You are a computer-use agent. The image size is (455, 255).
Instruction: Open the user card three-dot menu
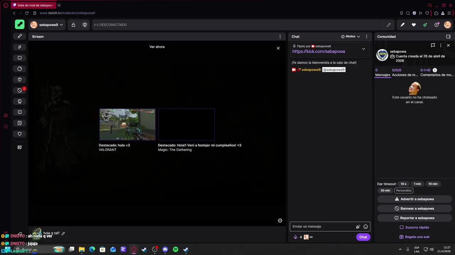[x=441, y=45]
